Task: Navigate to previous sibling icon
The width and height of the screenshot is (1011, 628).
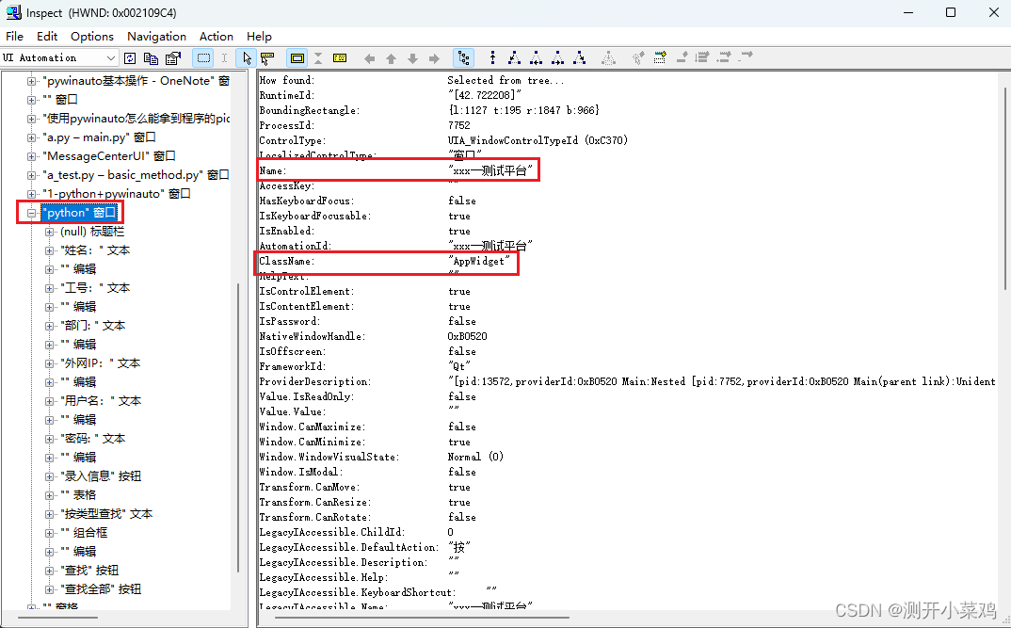Action: pyautogui.click(x=536, y=58)
